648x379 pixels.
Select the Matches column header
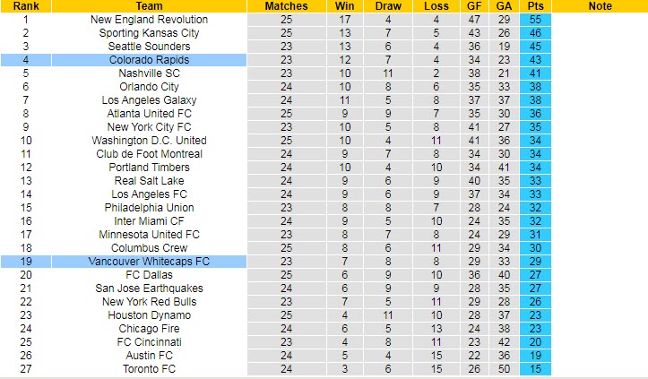point(287,6)
